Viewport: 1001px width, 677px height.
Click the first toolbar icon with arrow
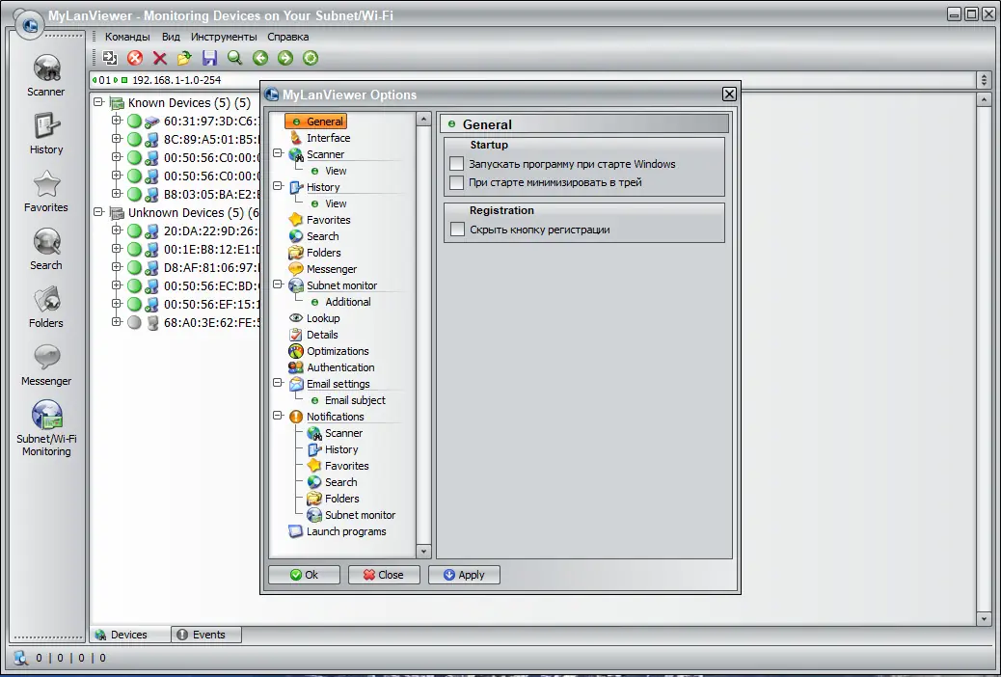110,58
